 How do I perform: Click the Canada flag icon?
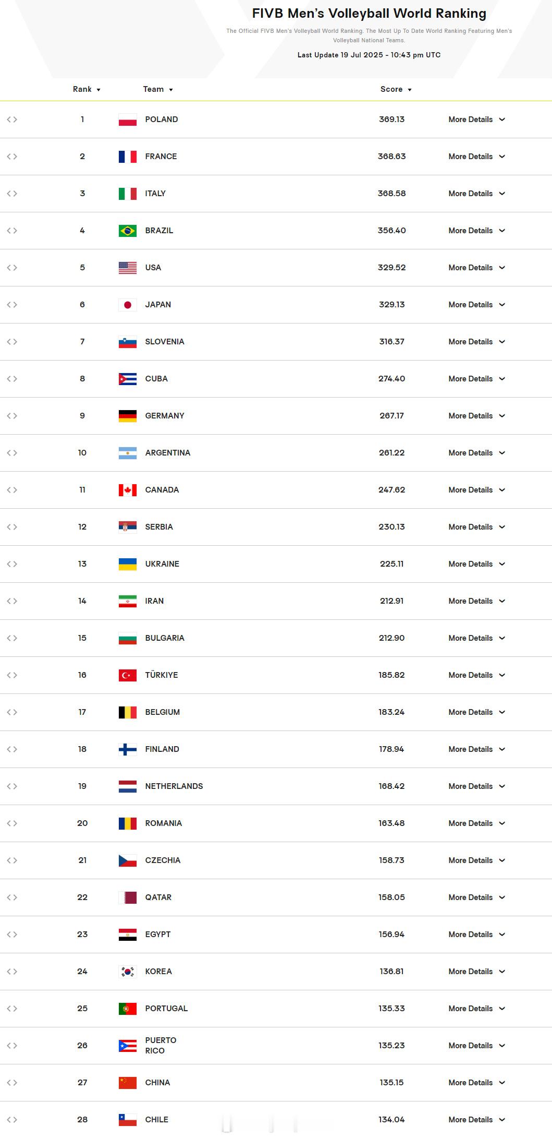pyautogui.click(x=128, y=490)
